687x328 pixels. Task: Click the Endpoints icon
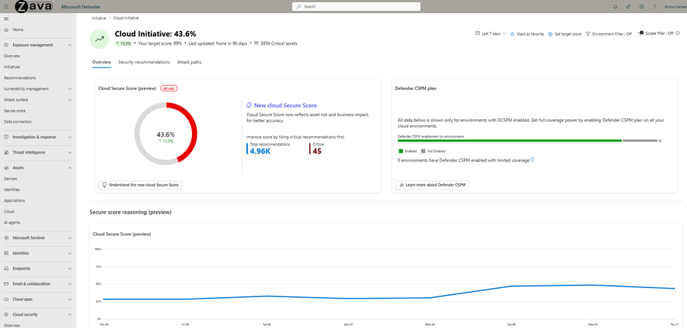6,268
